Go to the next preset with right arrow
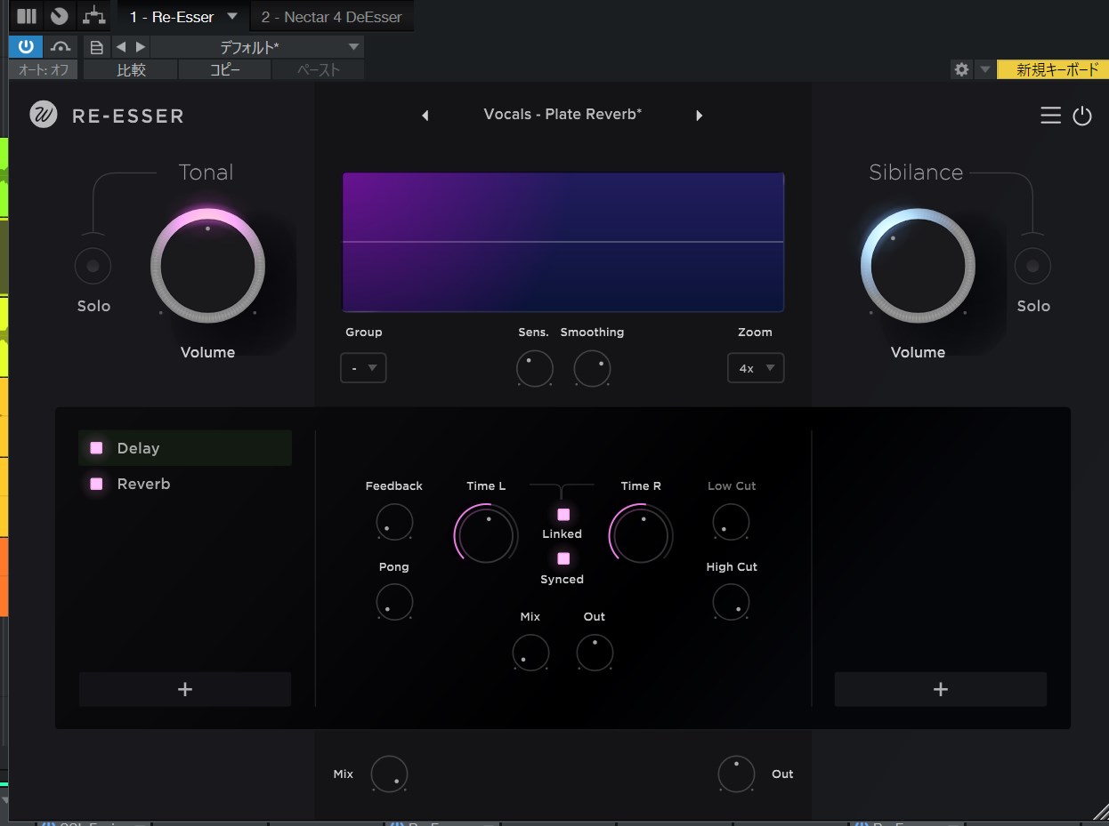Image resolution: width=1109 pixels, height=826 pixels. pyautogui.click(x=699, y=116)
